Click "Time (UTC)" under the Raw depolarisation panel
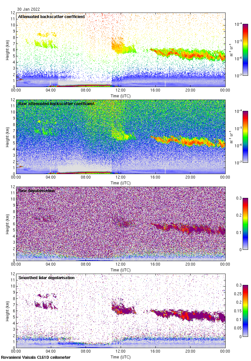 pyautogui.click(x=120, y=270)
